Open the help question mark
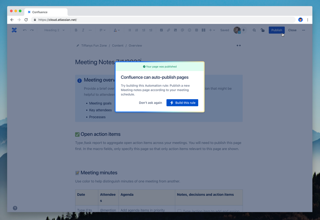The image size is (320, 220). [15, 208]
